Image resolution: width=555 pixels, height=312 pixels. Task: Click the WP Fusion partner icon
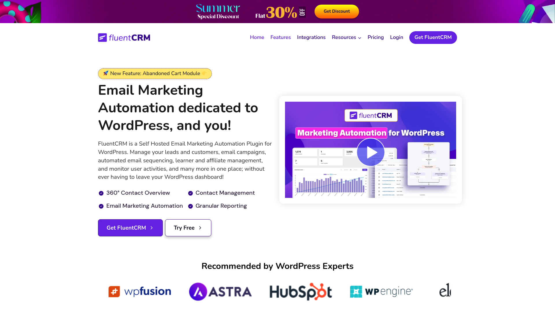click(140, 291)
